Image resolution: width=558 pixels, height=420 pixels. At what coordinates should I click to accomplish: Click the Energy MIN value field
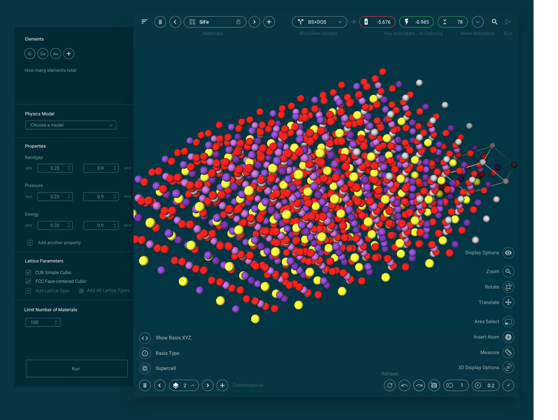(x=55, y=226)
